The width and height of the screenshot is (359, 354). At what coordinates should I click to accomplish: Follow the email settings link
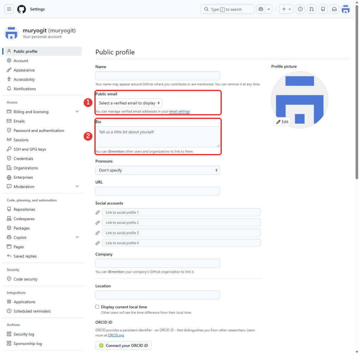point(180,112)
